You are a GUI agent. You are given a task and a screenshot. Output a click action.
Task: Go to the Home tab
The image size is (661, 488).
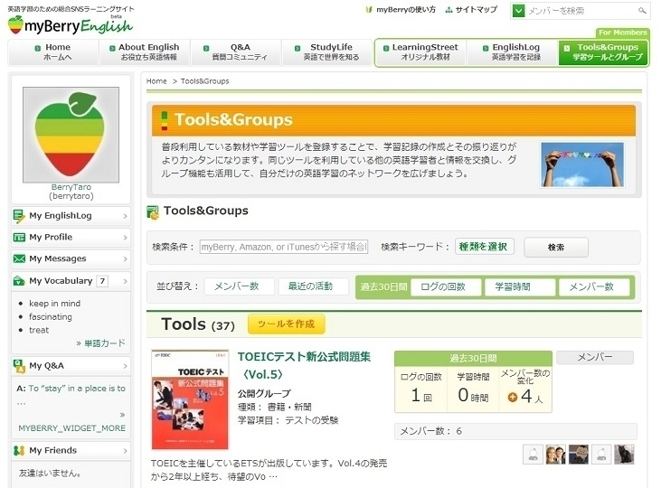(53, 52)
